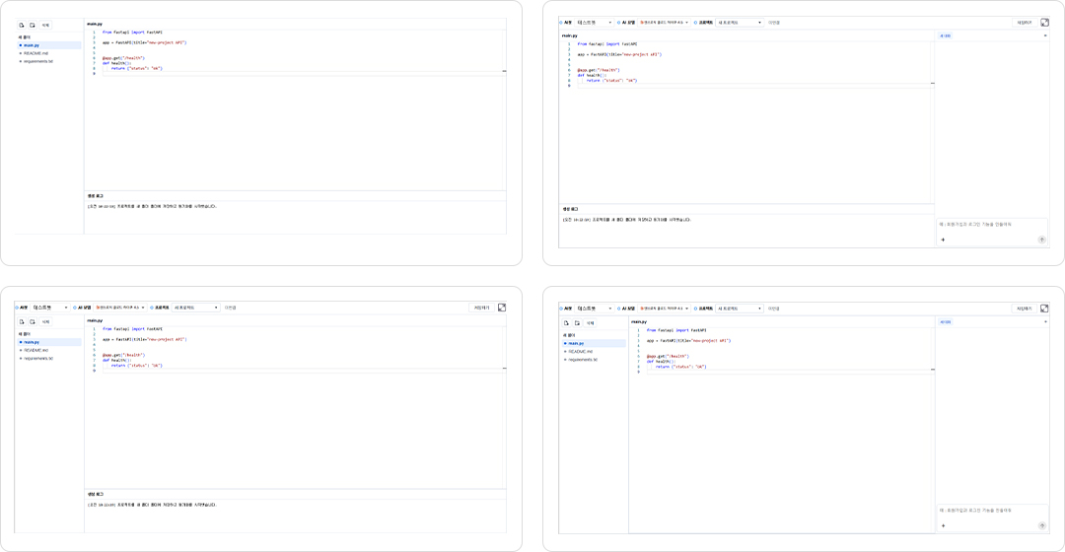The height and width of the screenshot is (552, 1065).
Task: Open 새 프로젝트 dropdown in bottom-right panel
Action: tap(740, 309)
